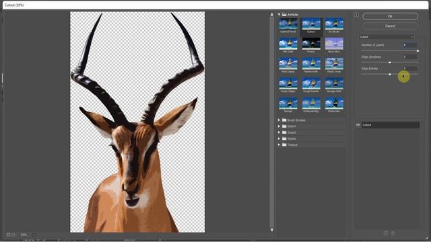
Task: Click the zoom in plus button
Action: click(x=13, y=235)
